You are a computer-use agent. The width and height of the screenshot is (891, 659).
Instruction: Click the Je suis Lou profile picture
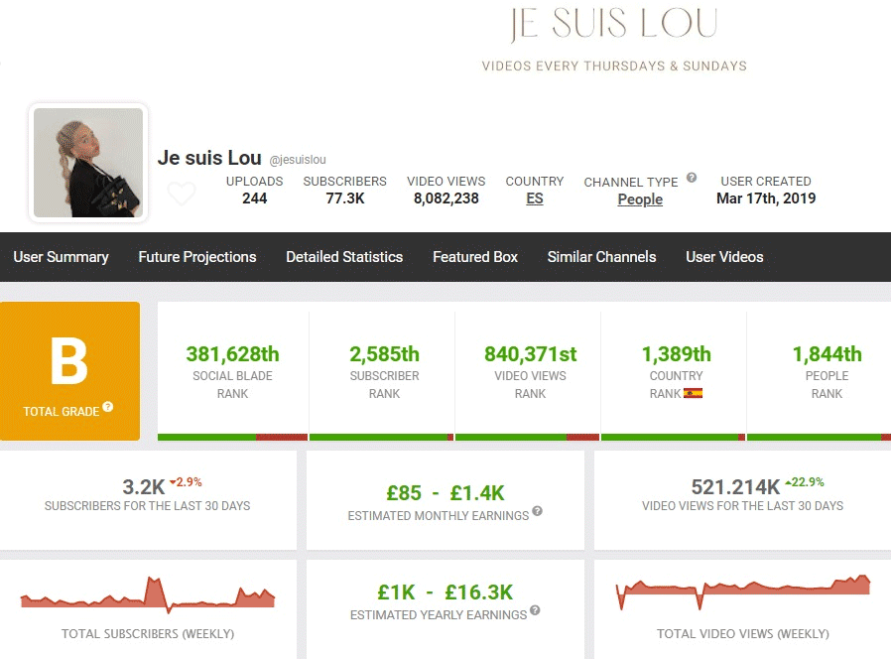tap(88, 163)
